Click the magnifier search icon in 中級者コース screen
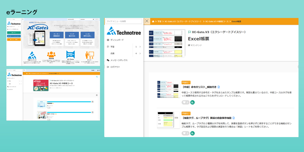 point(97,77)
